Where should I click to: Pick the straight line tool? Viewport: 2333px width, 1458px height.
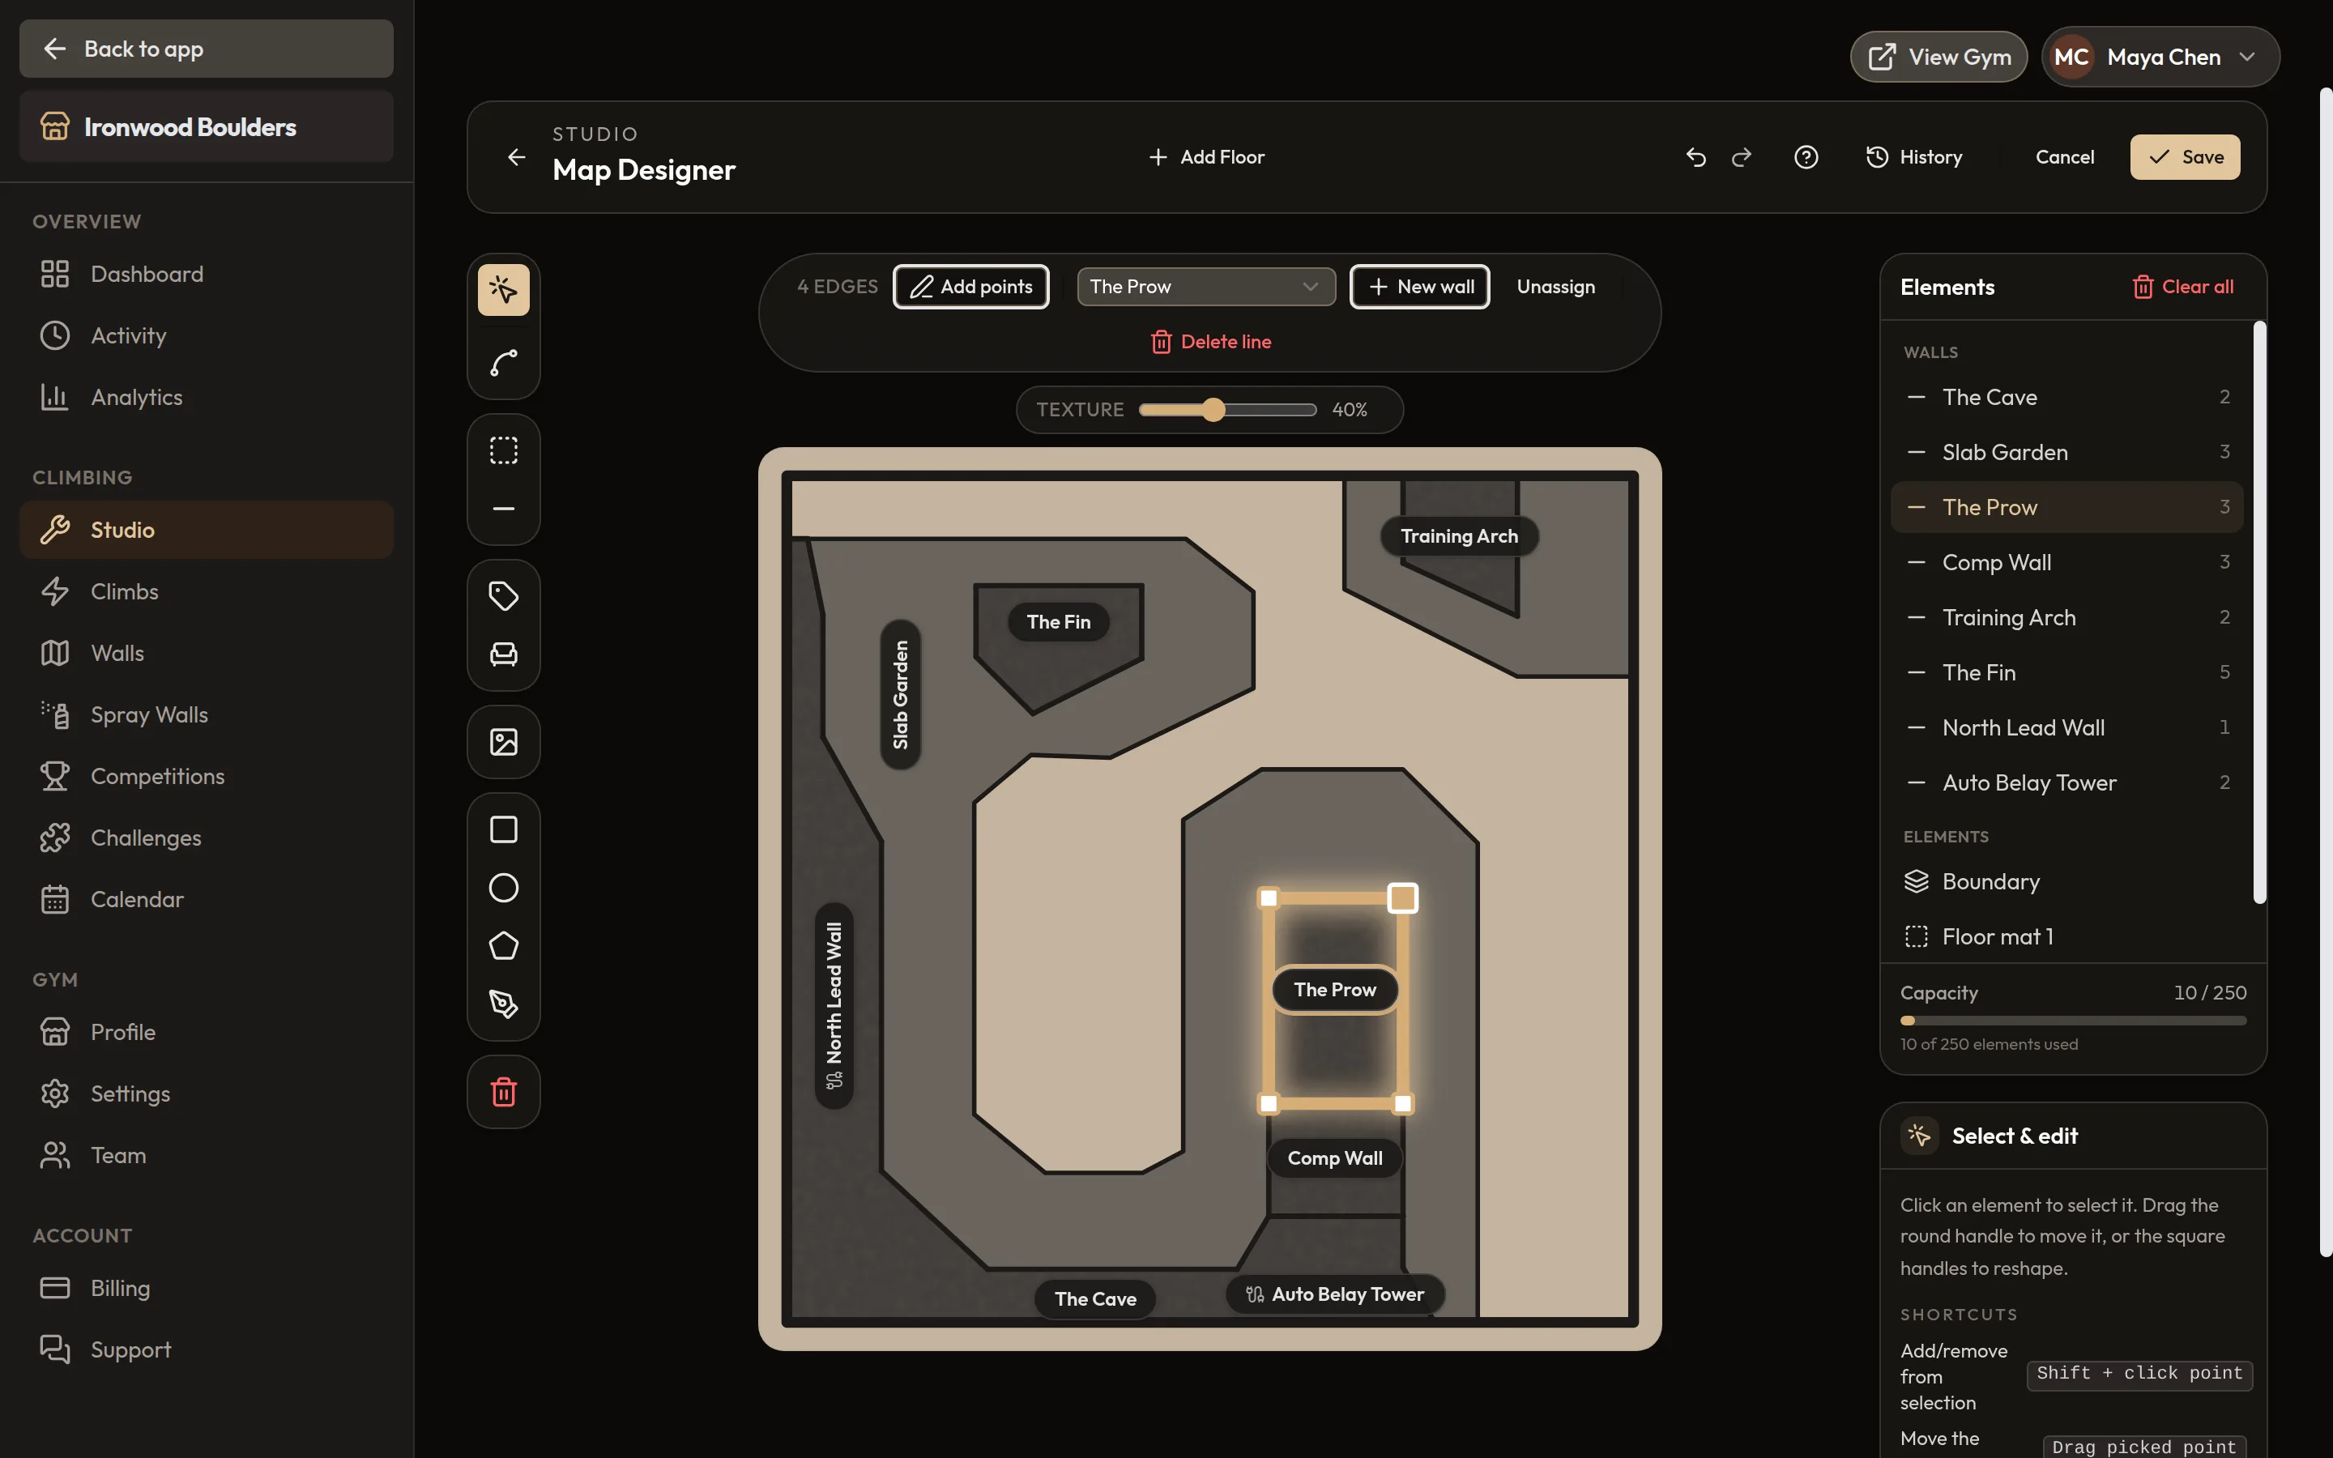point(503,509)
